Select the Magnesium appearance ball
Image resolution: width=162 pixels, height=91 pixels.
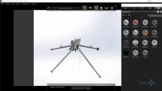(x=145, y=42)
